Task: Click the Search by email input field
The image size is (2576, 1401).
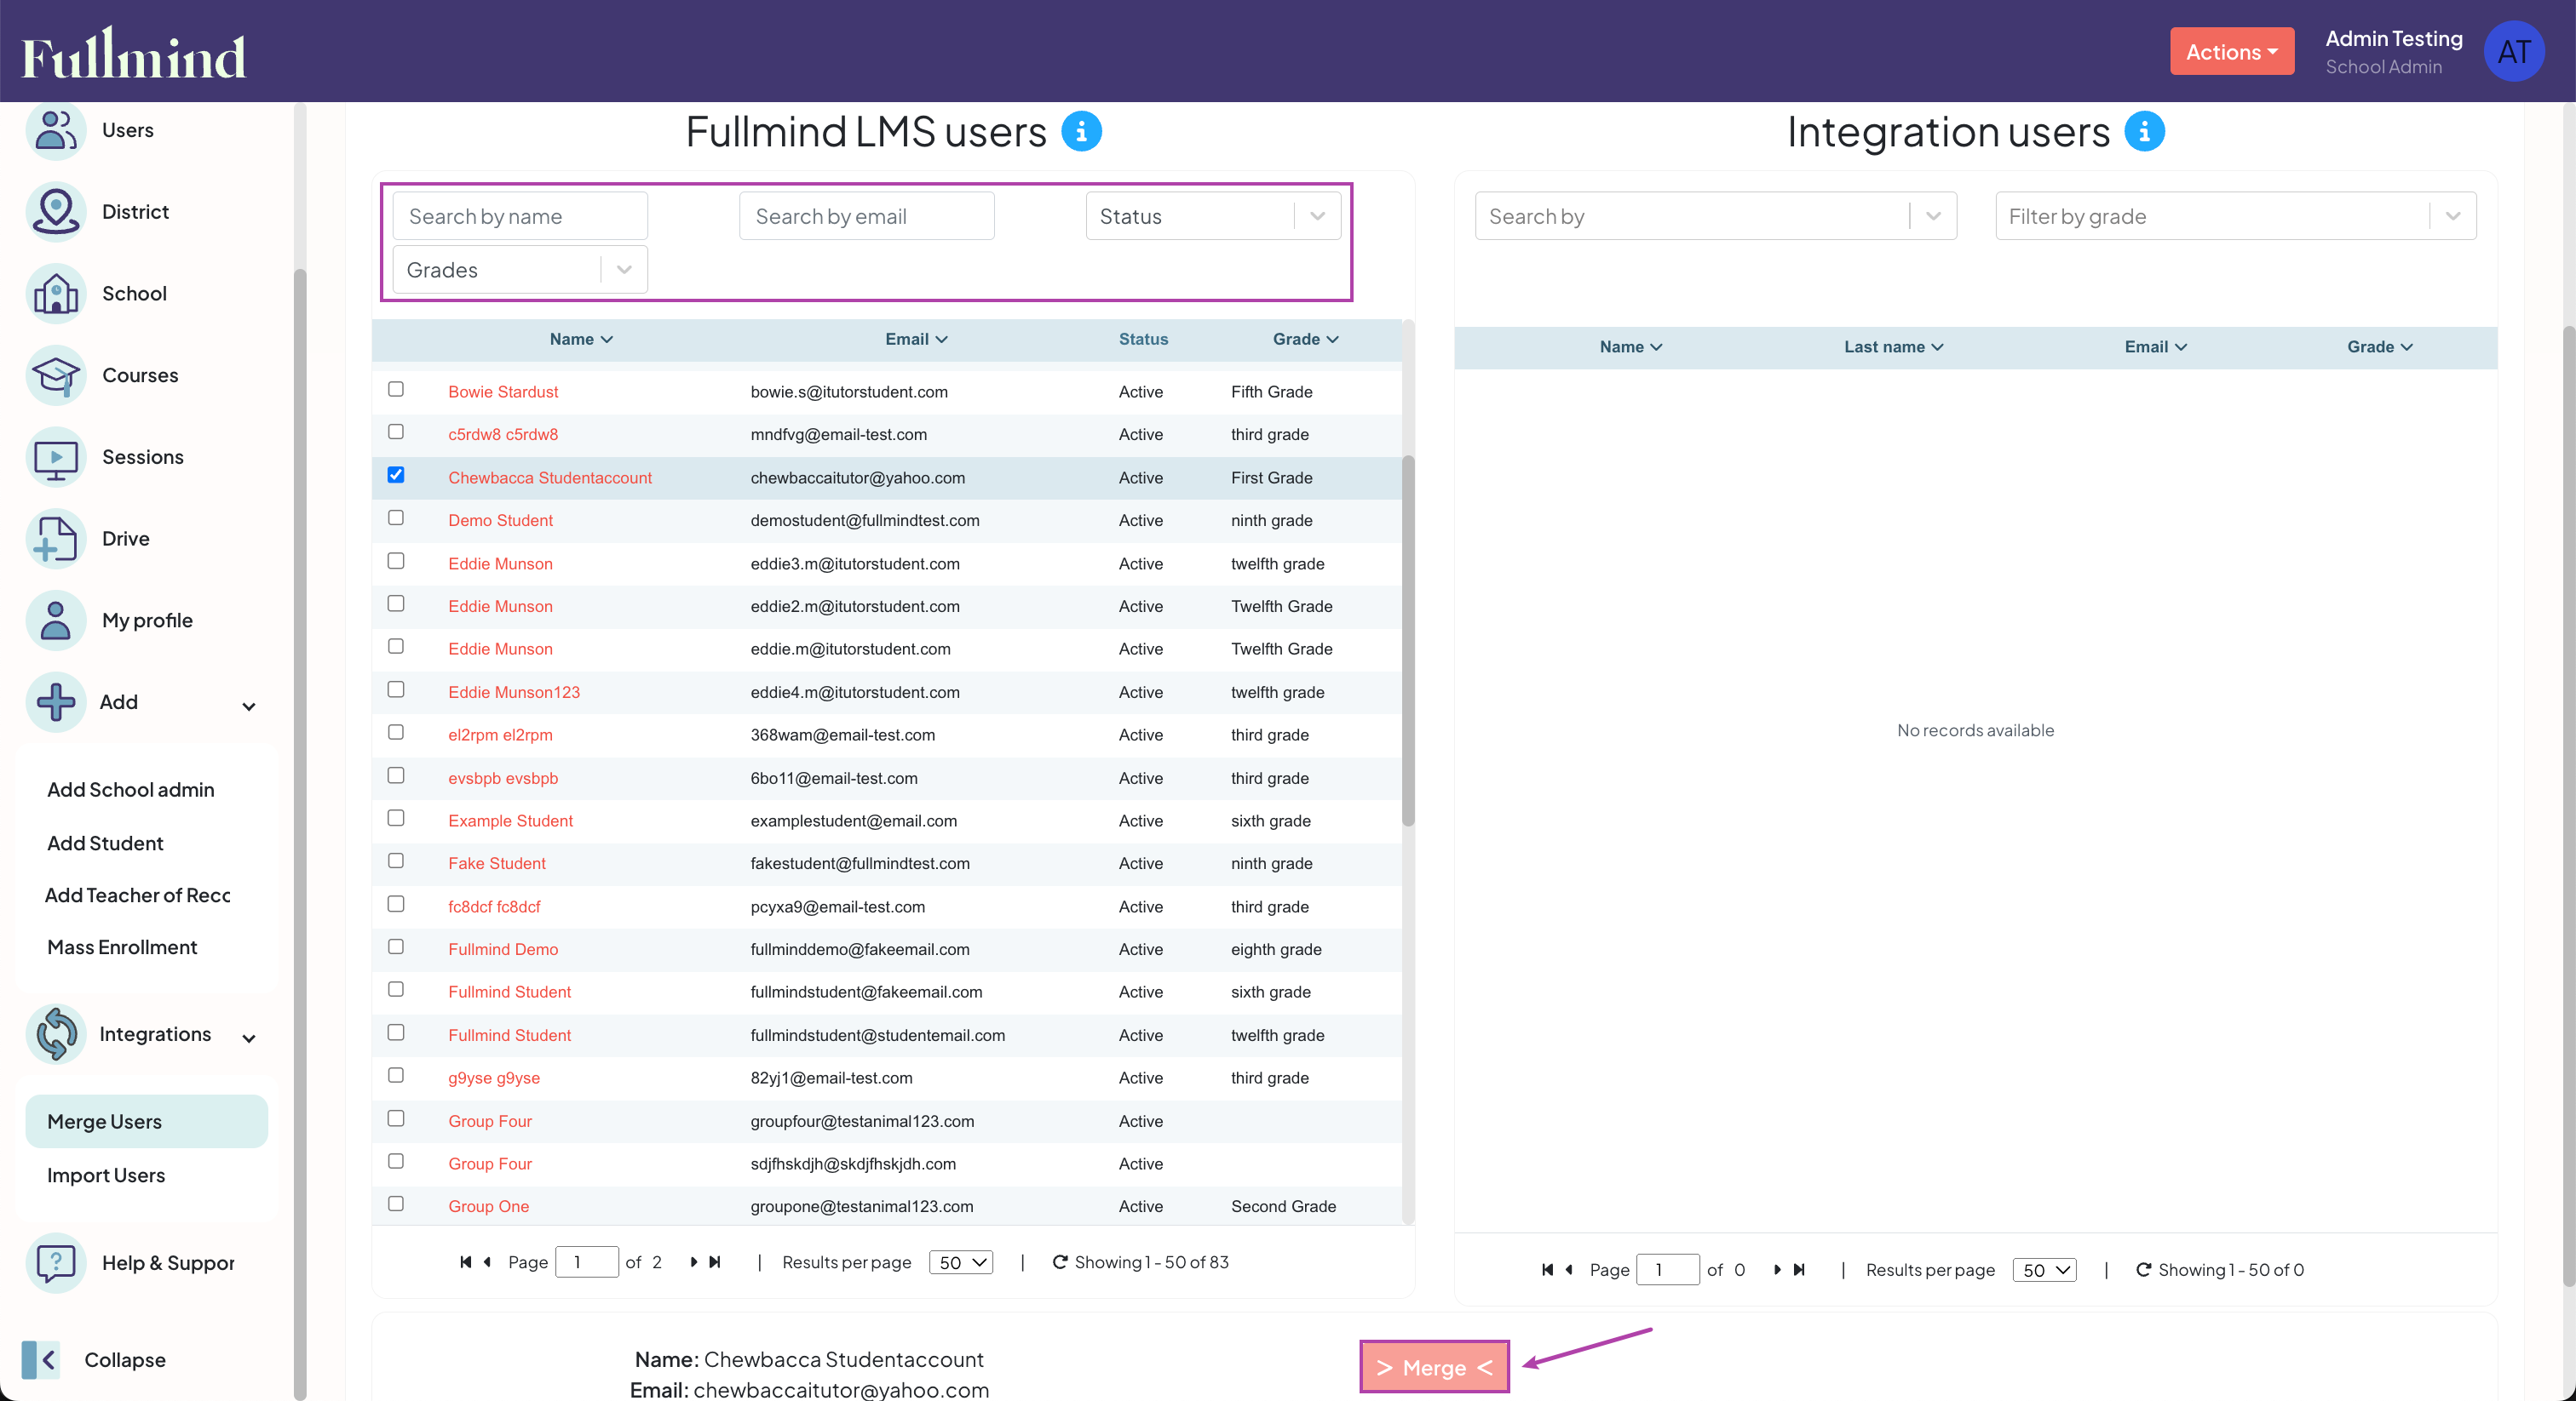Action: pyautogui.click(x=866, y=216)
